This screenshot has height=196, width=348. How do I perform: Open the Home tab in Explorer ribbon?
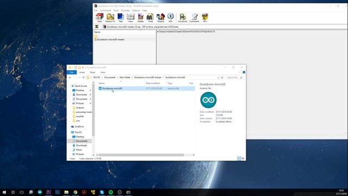pos(82,72)
